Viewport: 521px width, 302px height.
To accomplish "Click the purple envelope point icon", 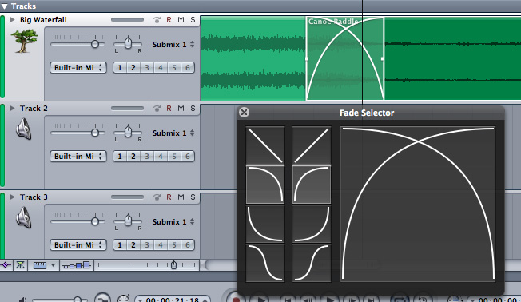I will pos(6,265).
